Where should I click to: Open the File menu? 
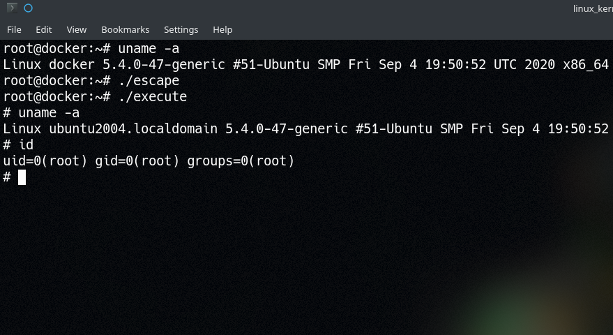14,29
